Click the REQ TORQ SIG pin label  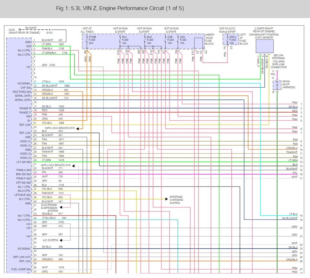pyautogui.click(x=22, y=92)
